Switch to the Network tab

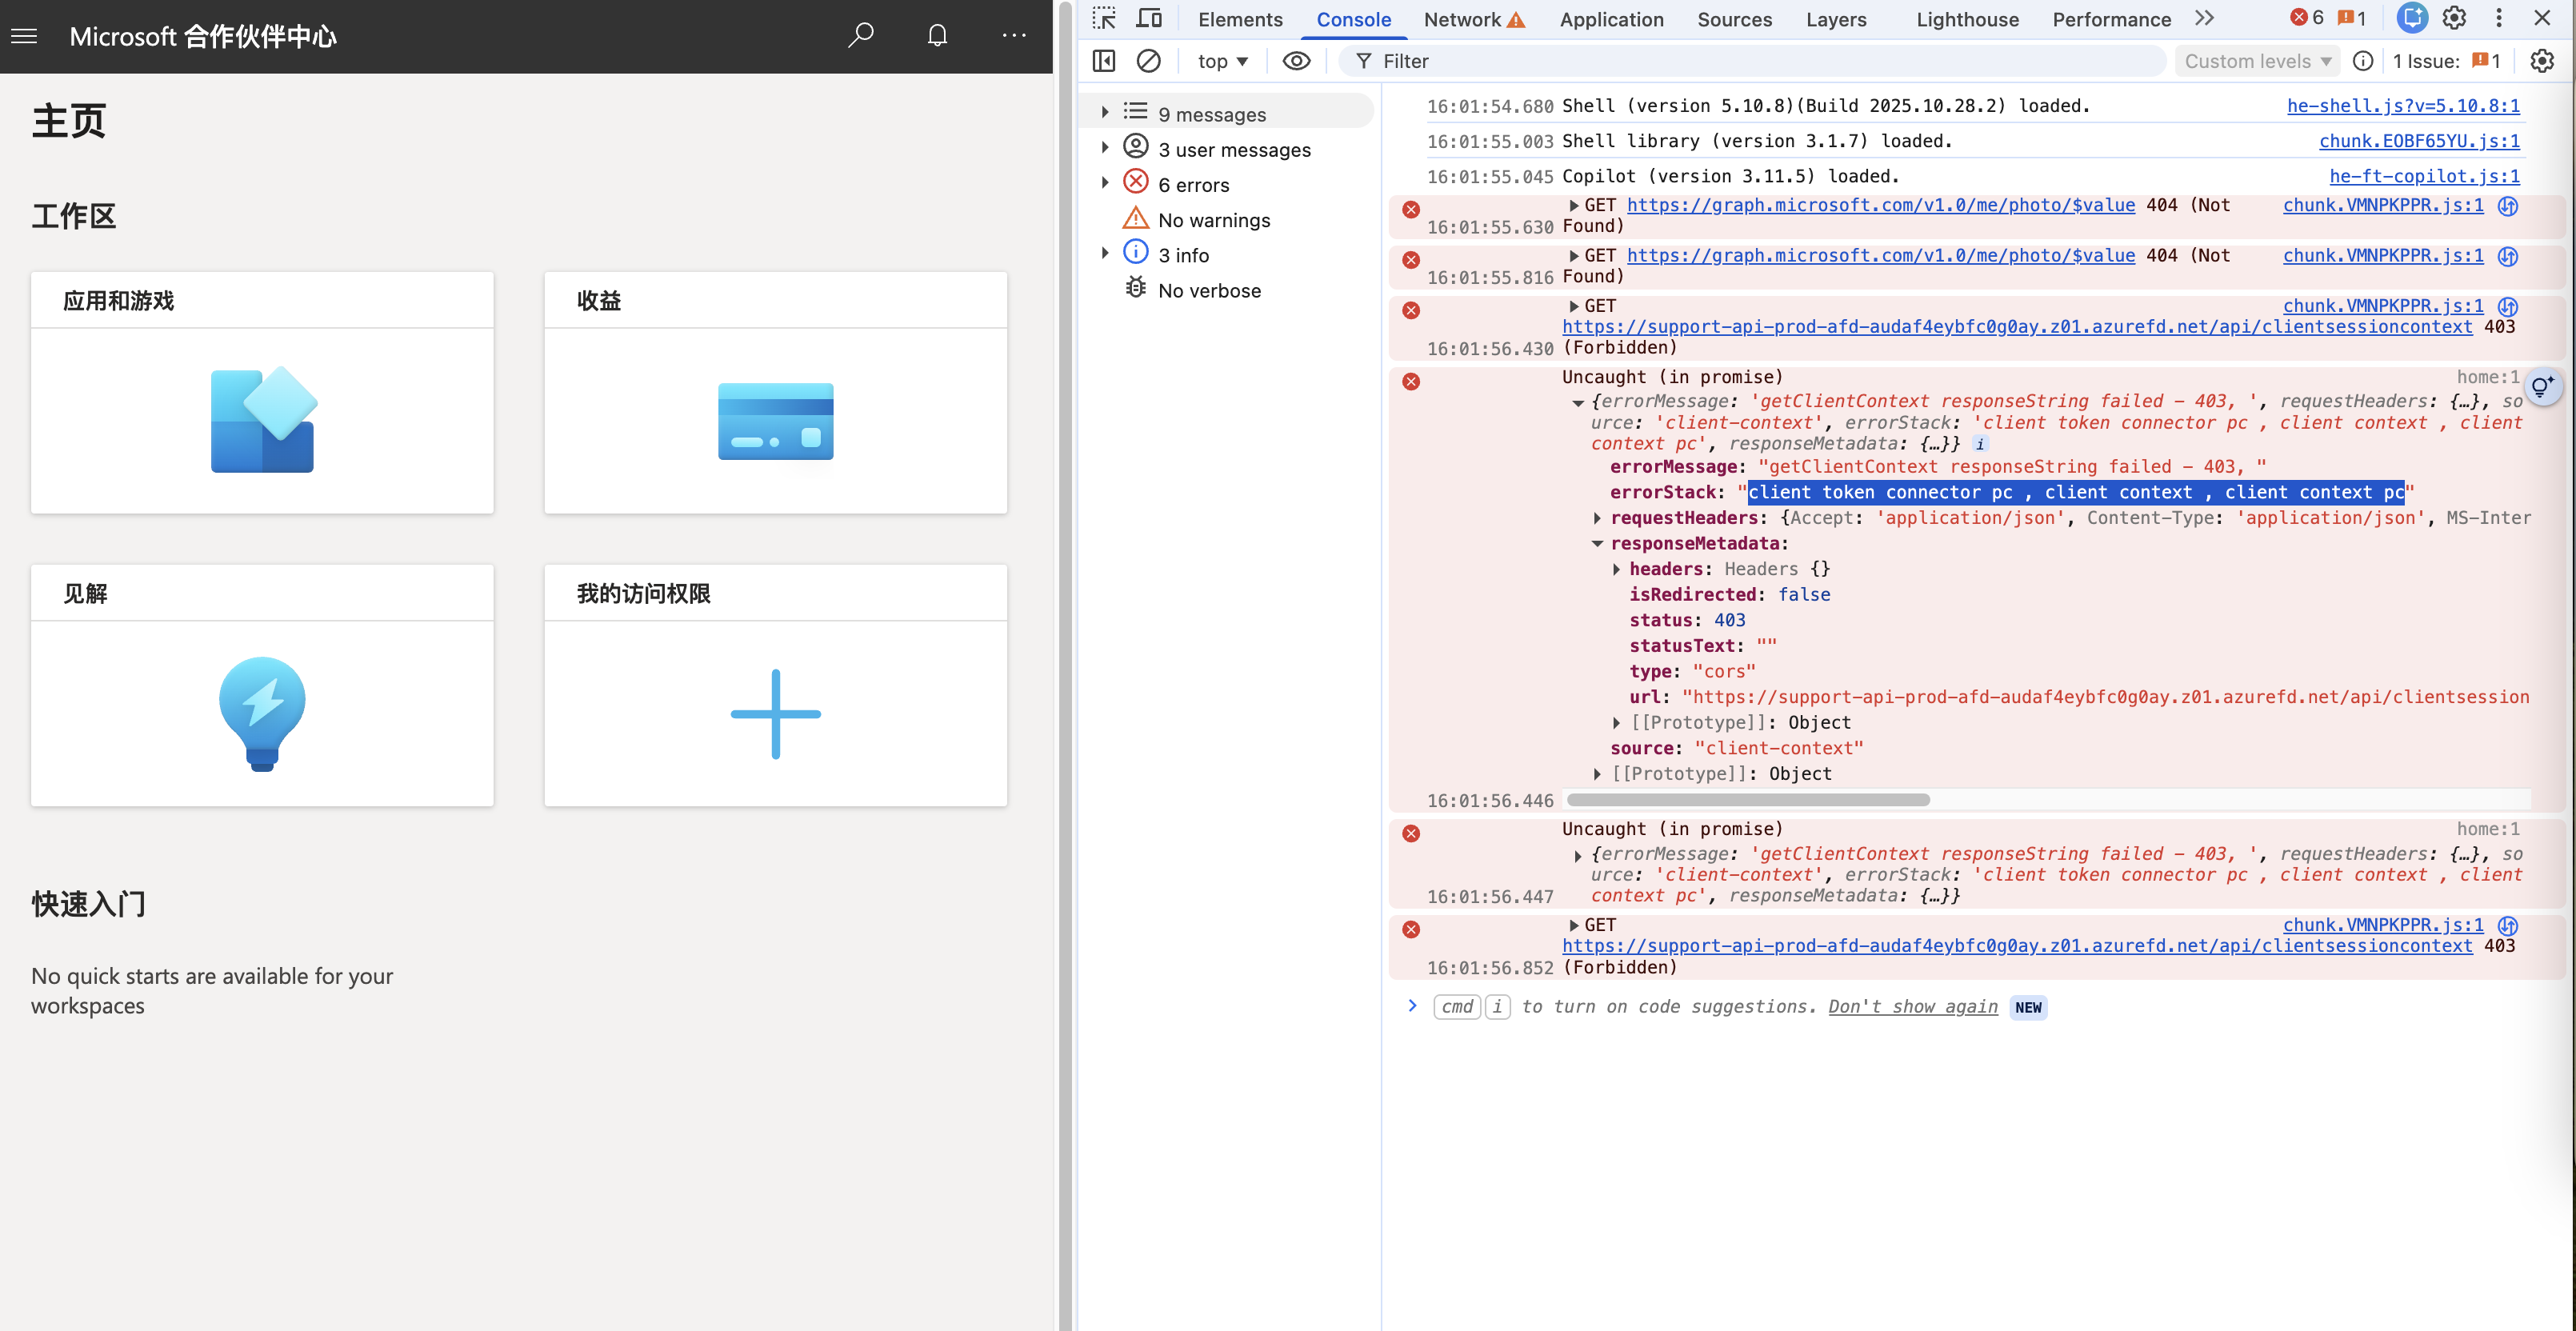(1473, 20)
